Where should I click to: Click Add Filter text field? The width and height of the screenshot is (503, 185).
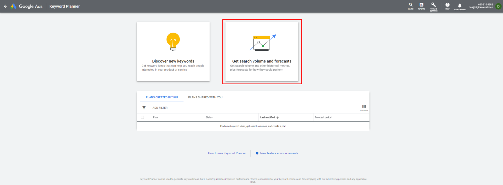coord(160,108)
